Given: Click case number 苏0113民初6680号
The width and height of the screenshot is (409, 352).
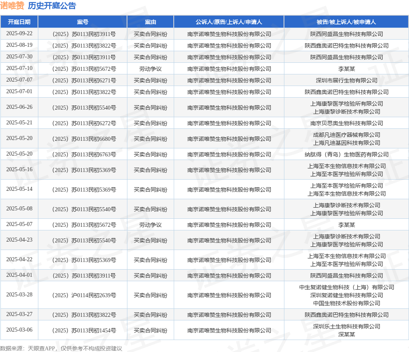Looking at the screenshot, I should pos(93,139).
